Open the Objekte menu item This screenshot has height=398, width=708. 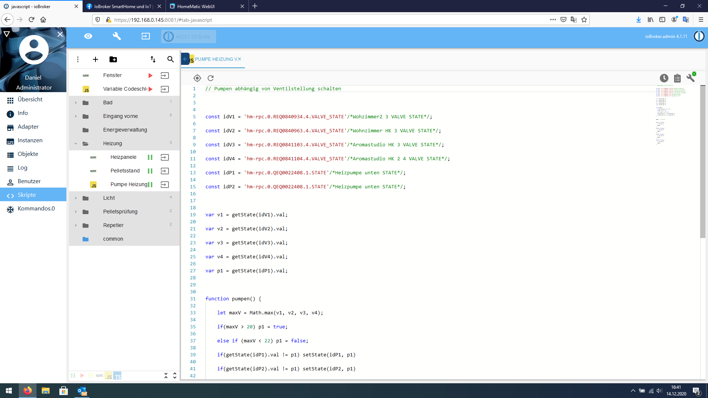pos(28,154)
